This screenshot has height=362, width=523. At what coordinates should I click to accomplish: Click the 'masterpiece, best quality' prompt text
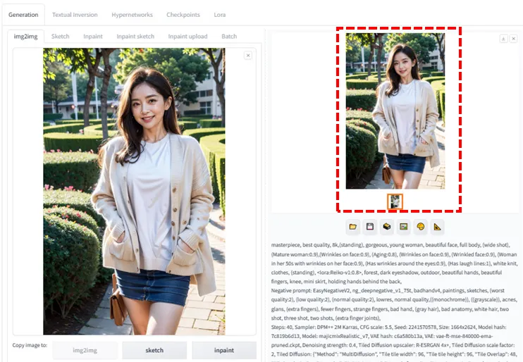[x=300, y=245]
